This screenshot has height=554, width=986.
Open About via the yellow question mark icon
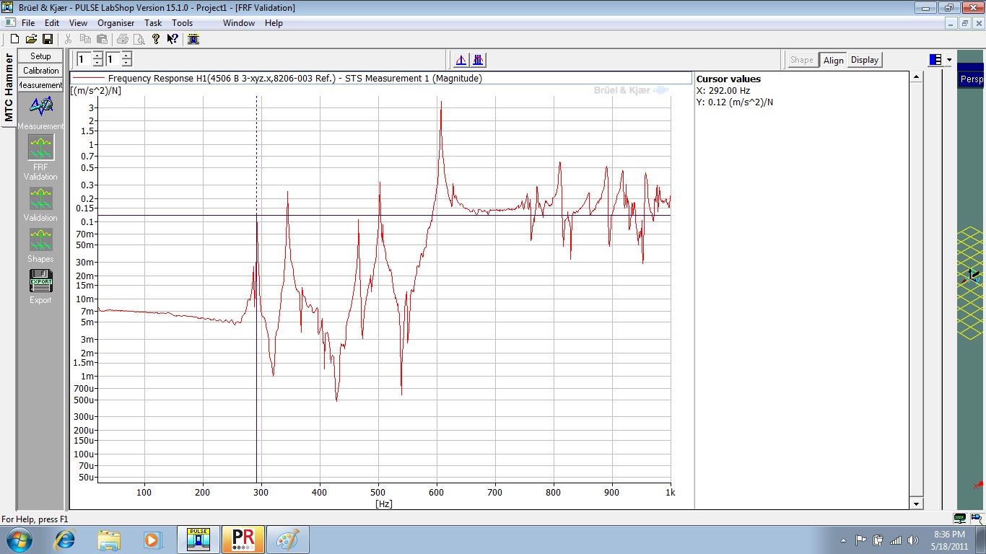click(156, 39)
